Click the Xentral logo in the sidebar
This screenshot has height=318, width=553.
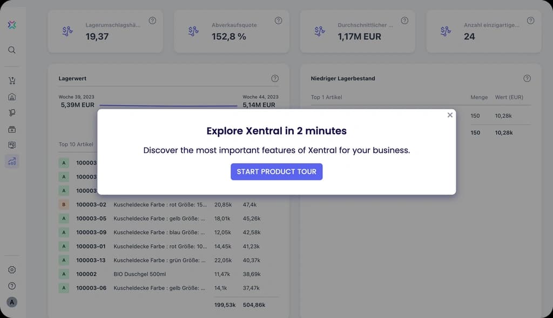click(12, 25)
